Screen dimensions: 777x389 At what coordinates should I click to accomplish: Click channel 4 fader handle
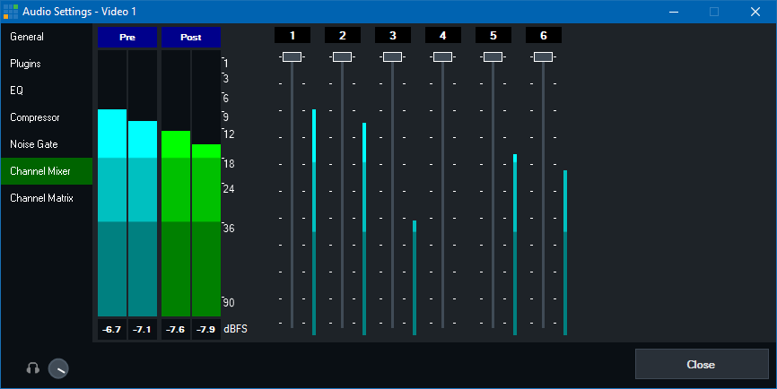click(442, 56)
